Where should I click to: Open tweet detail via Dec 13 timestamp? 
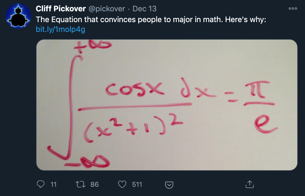pos(144,8)
